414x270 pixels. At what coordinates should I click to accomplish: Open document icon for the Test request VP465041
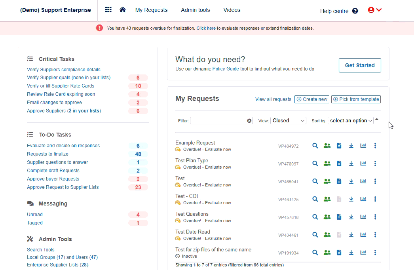tap(339, 181)
